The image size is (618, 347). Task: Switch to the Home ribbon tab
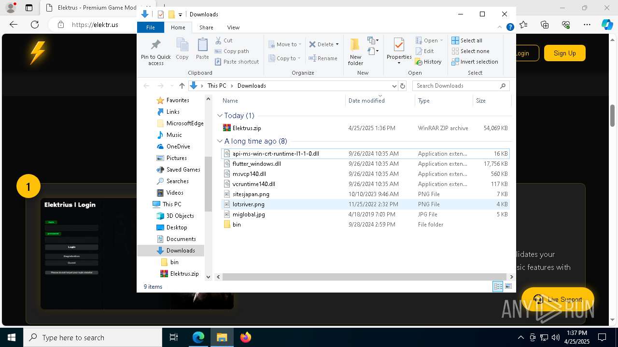178,27
